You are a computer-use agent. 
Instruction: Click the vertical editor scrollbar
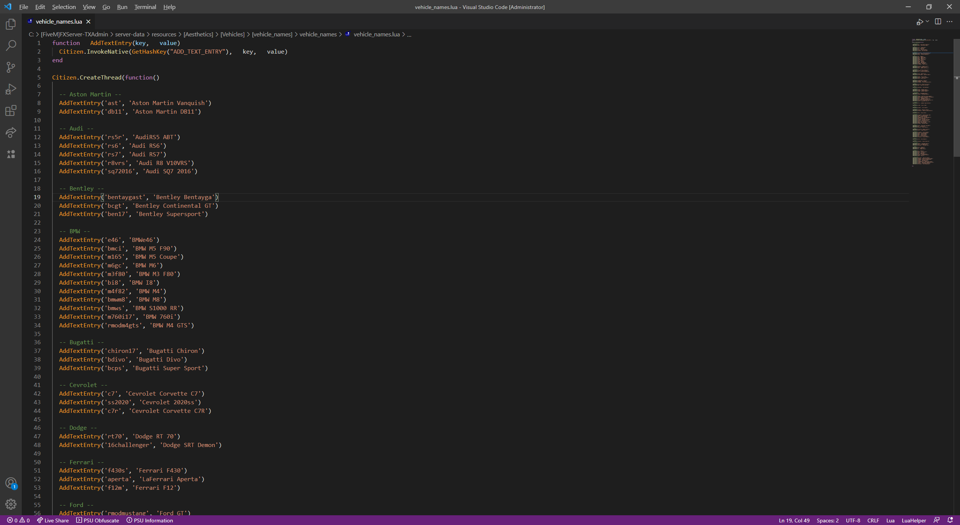tap(957, 98)
